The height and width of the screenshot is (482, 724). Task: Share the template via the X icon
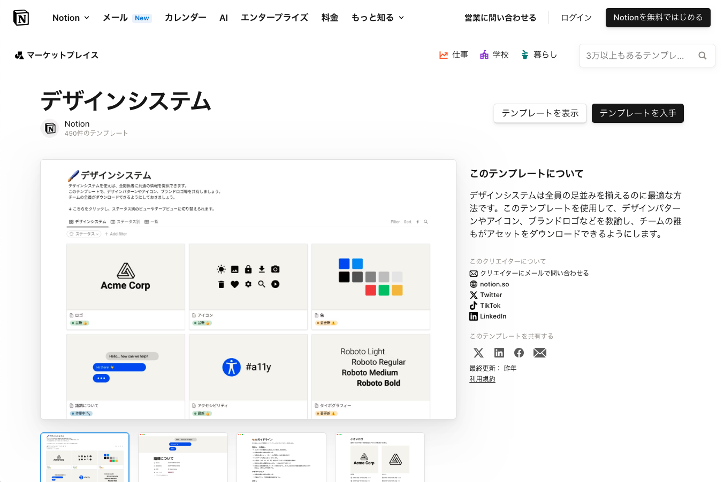tap(478, 353)
